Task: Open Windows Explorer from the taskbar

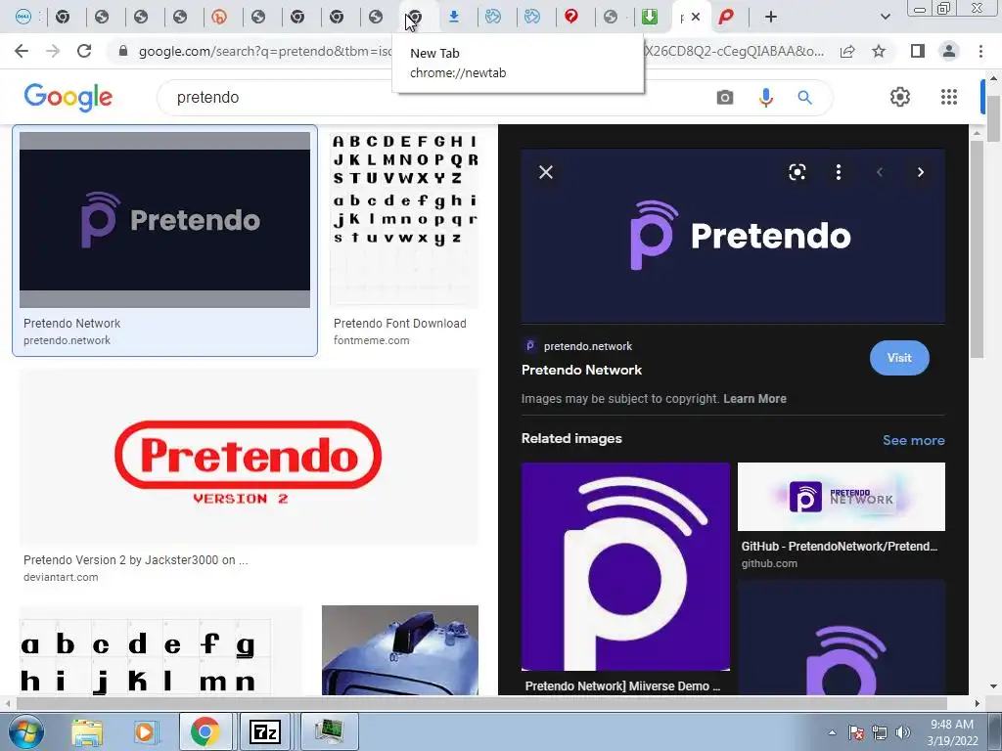Action: [87, 731]
